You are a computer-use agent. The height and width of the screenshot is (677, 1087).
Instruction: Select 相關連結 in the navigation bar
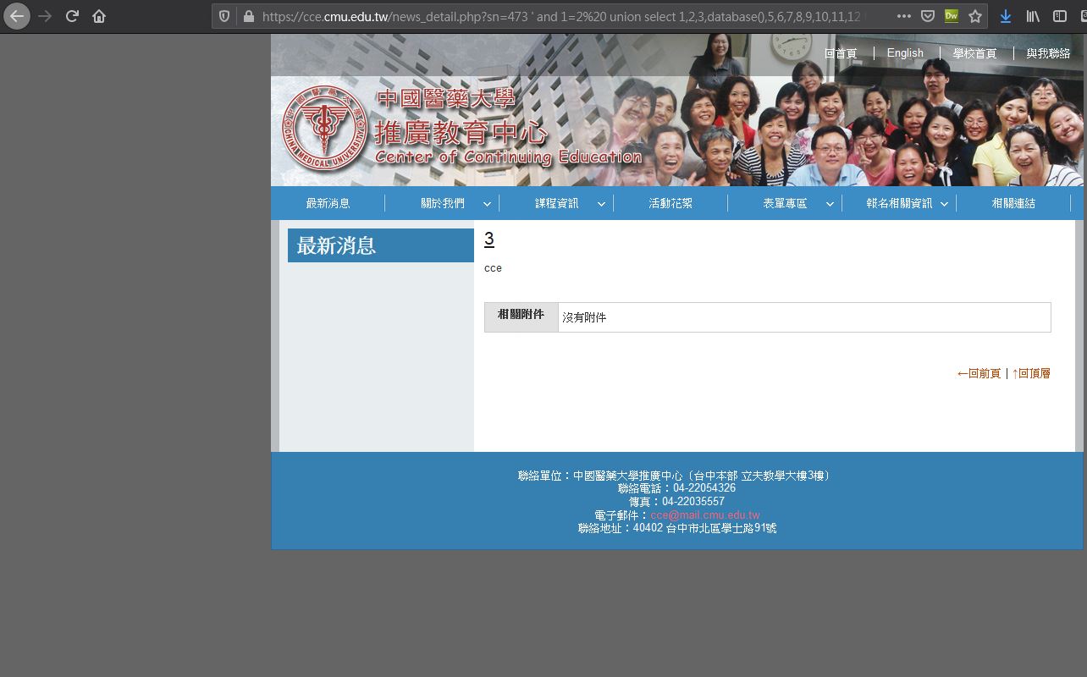1013,203
